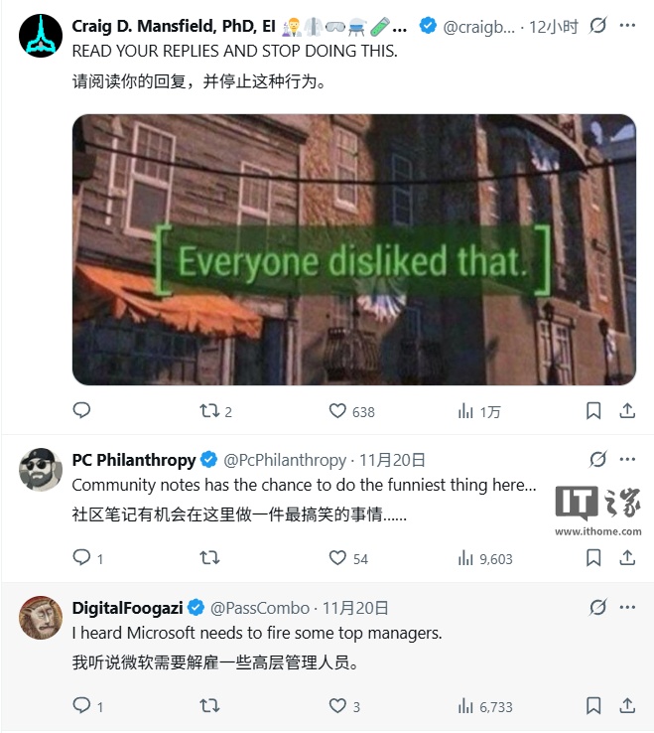This screenshot has width=654, height=733.
Task: Open more options on Craig's post
Action: (x=627, y=25)
